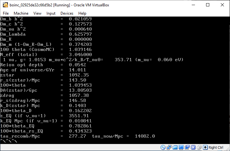Toggle the mouse integration indicator

pos(199,147)
